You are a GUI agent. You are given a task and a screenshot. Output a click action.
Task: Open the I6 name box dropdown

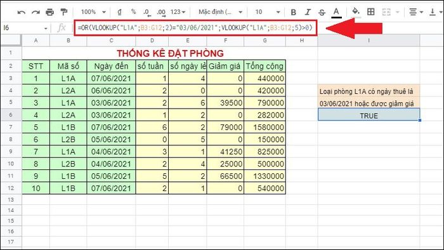(46, 28)
